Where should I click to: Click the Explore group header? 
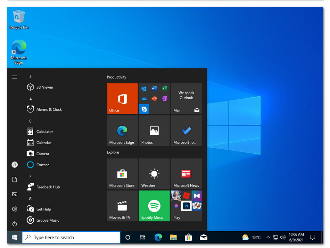pos(113,152)
